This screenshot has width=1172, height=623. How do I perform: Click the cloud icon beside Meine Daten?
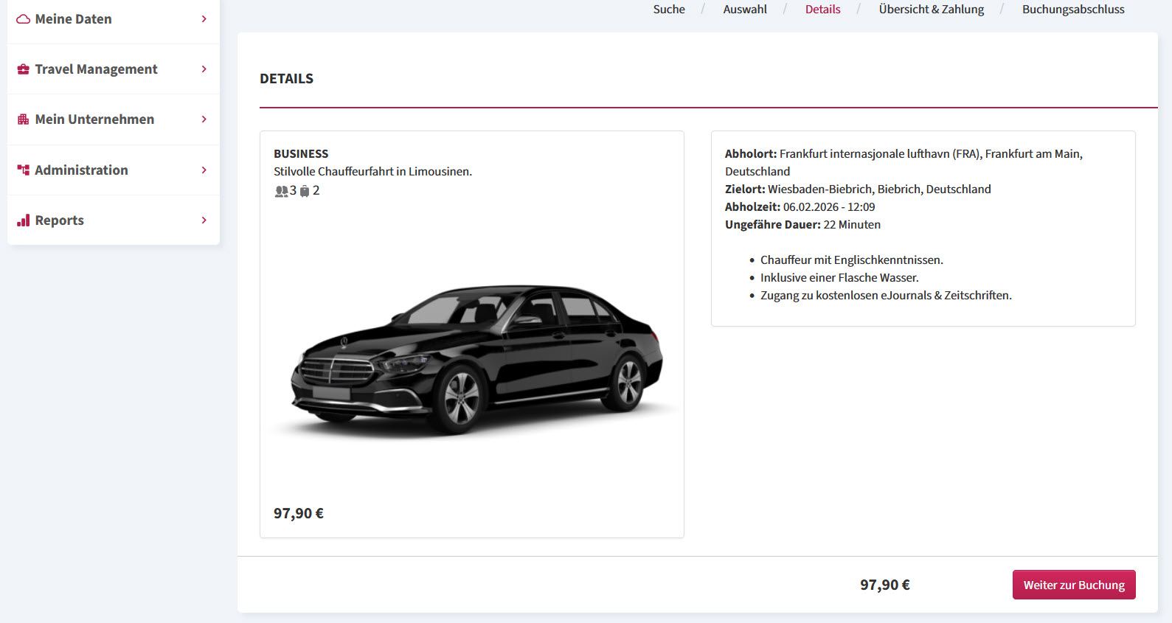pos(24,19)
